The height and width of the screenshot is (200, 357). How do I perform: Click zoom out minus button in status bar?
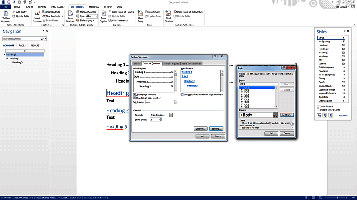click(x=325, y=198)
